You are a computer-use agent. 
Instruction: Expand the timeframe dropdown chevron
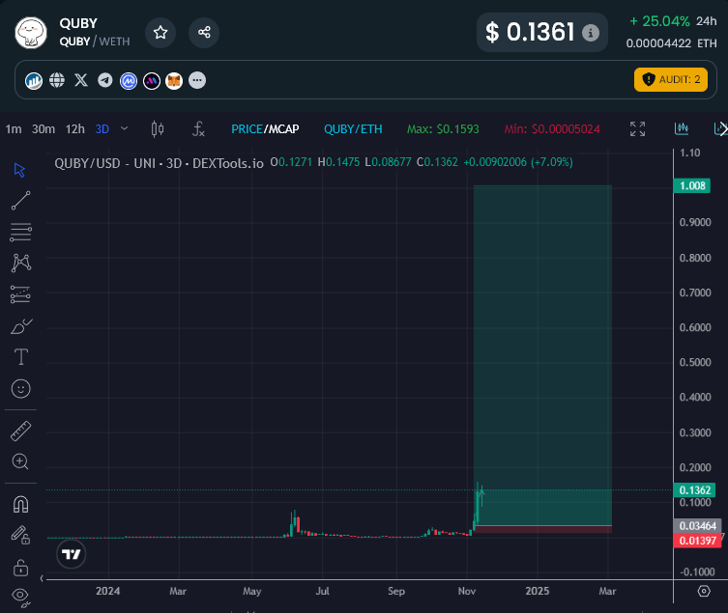click(x=124, y=128)
